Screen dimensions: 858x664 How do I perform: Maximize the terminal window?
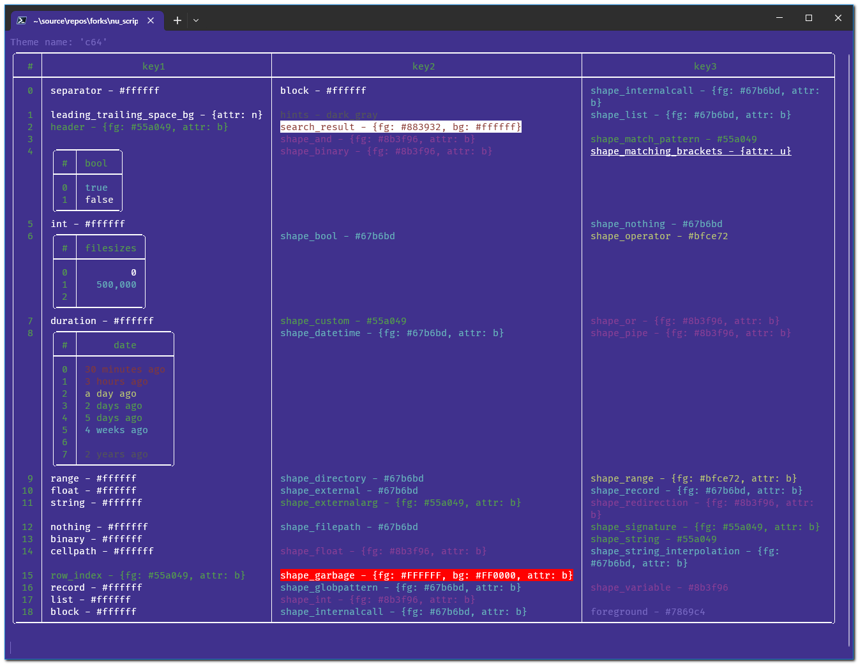(x=809, y=18)
